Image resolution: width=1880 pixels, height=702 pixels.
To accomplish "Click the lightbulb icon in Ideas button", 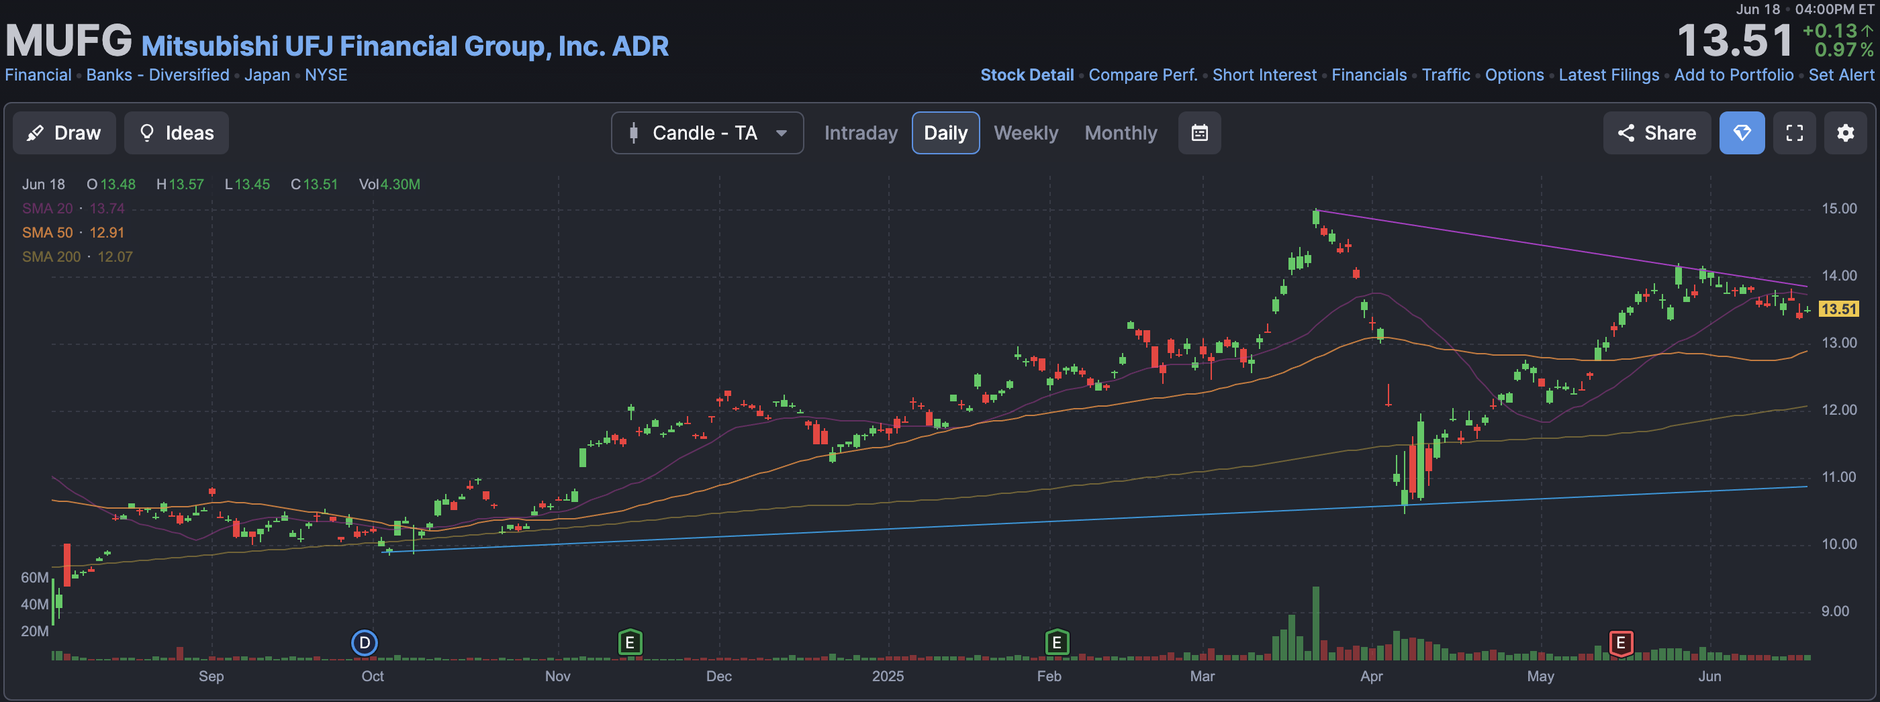I will coord(146,133).
